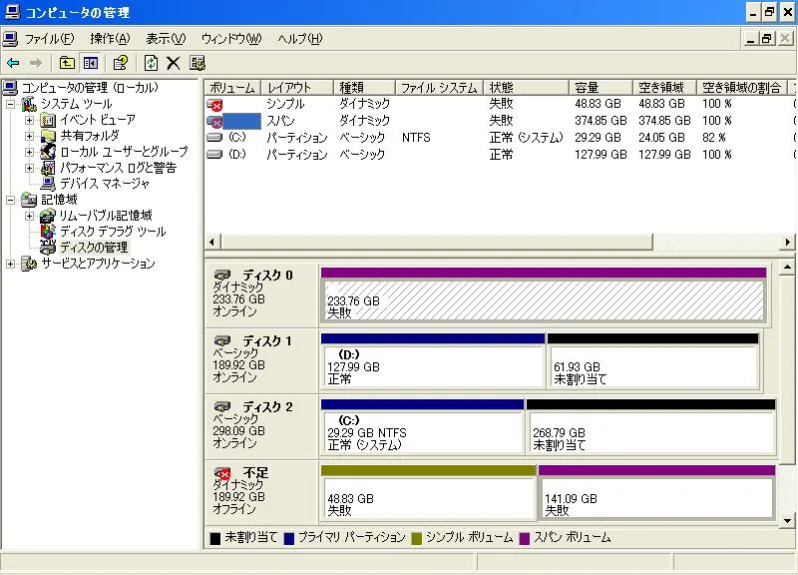Expand the サービスとアプリケーション node
Viewport: 798px width, 575px height.
point(10,264)
